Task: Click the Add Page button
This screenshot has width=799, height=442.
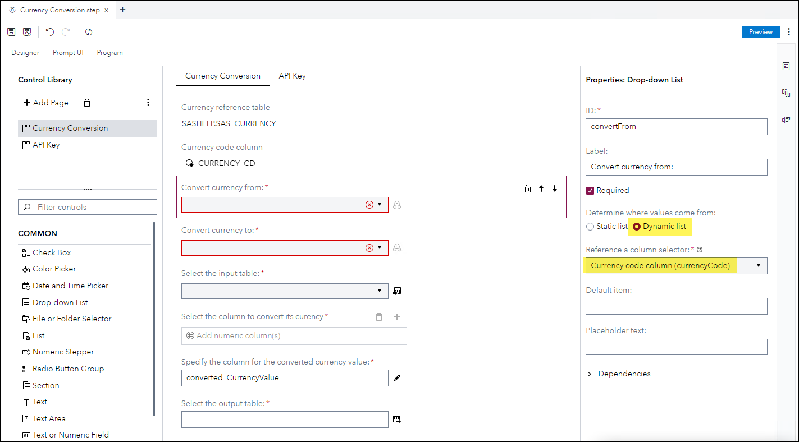Action: click(x=45, y=103)
